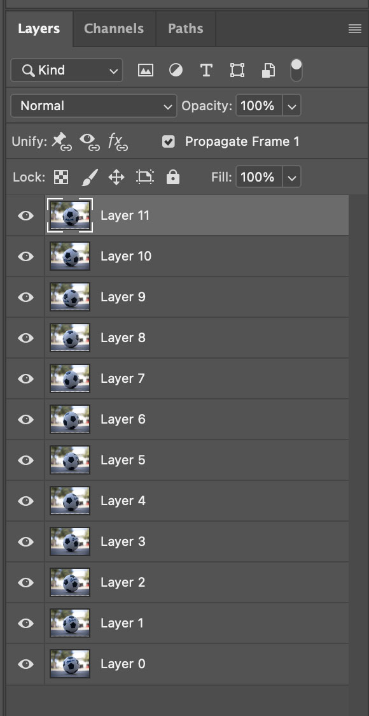Click Layer 6 thumbnail
369x716 pixels.
(x=70, y=419)
